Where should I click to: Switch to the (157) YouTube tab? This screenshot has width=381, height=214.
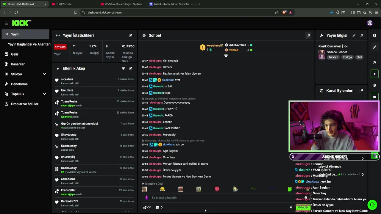[x=74, y=4]
